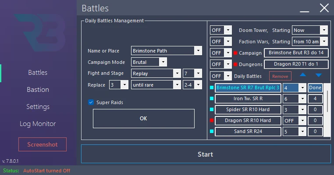The width and height of the screenshot is (334, 175).
Task: Click red indicator next to Dungeons
Action: coord(235,64)
